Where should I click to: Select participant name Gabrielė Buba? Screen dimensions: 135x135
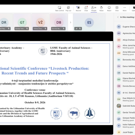[x=129, y=106]
